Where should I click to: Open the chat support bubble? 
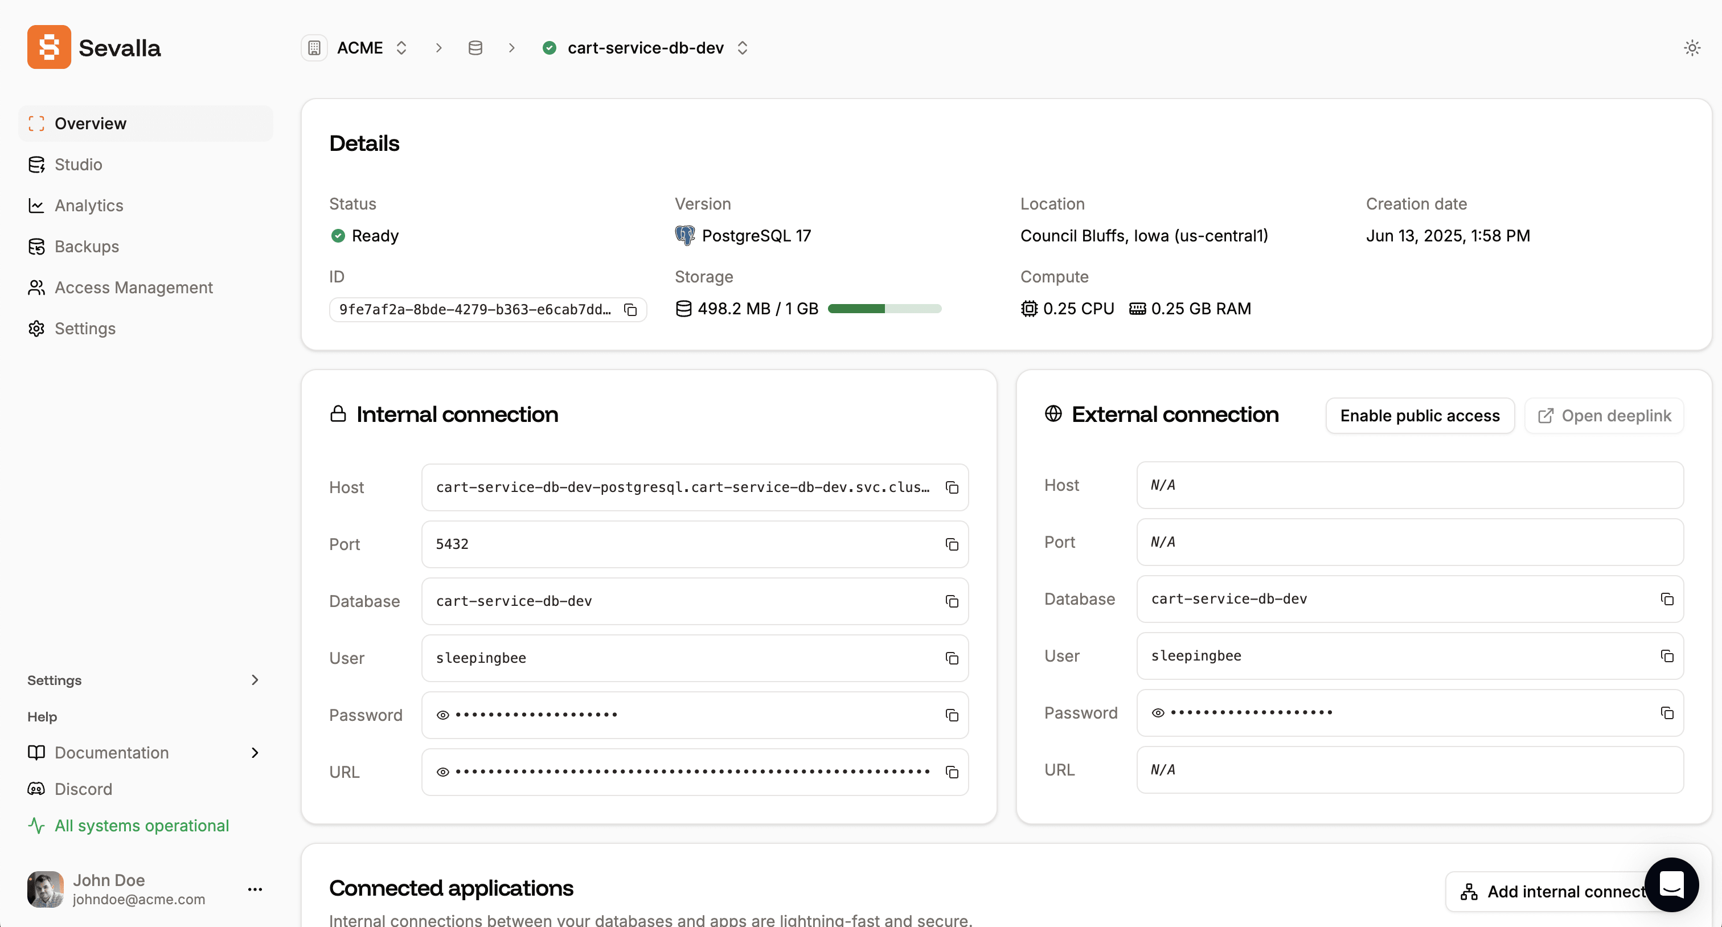1671,885
